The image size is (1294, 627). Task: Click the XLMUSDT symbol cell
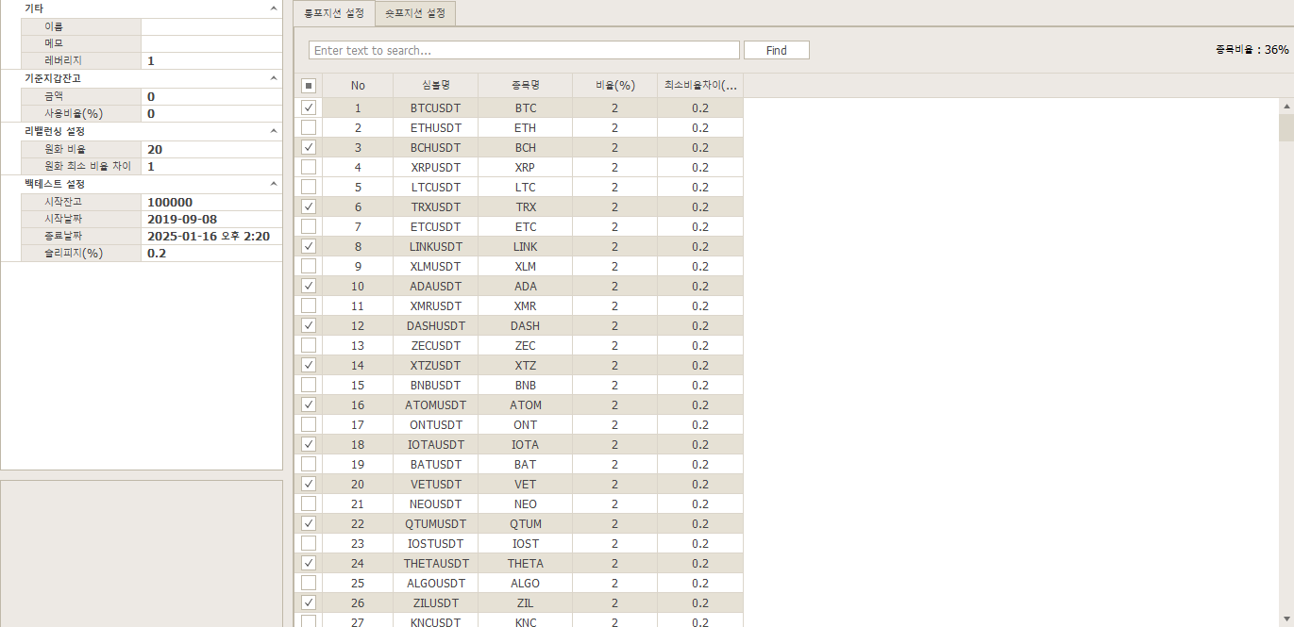coord(436,266)
